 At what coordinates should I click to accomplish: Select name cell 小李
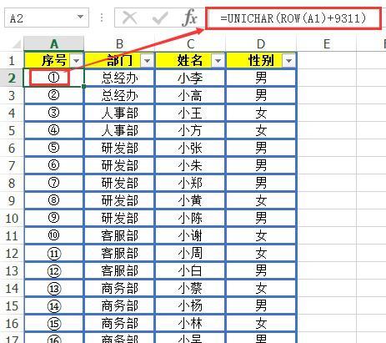(x=190, y=78)
